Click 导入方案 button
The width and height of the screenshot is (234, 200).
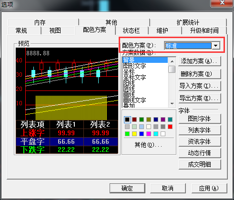(x=200, y=86)
